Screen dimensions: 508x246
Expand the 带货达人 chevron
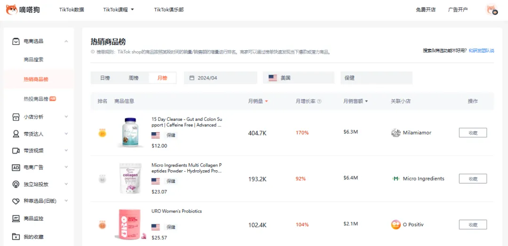point(66,134)
